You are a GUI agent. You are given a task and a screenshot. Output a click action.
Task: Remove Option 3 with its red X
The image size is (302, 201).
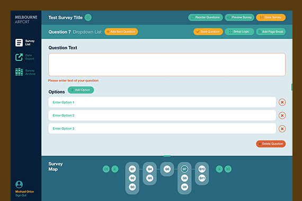point(282,129)
